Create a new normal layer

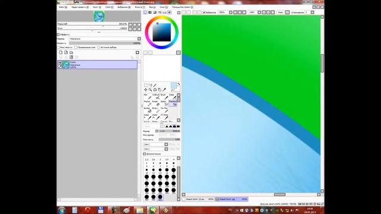pyautogui.click(x=61, y=52)
